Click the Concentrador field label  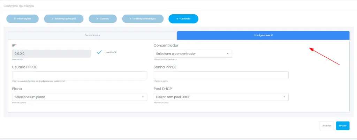(x=166, y=46)
